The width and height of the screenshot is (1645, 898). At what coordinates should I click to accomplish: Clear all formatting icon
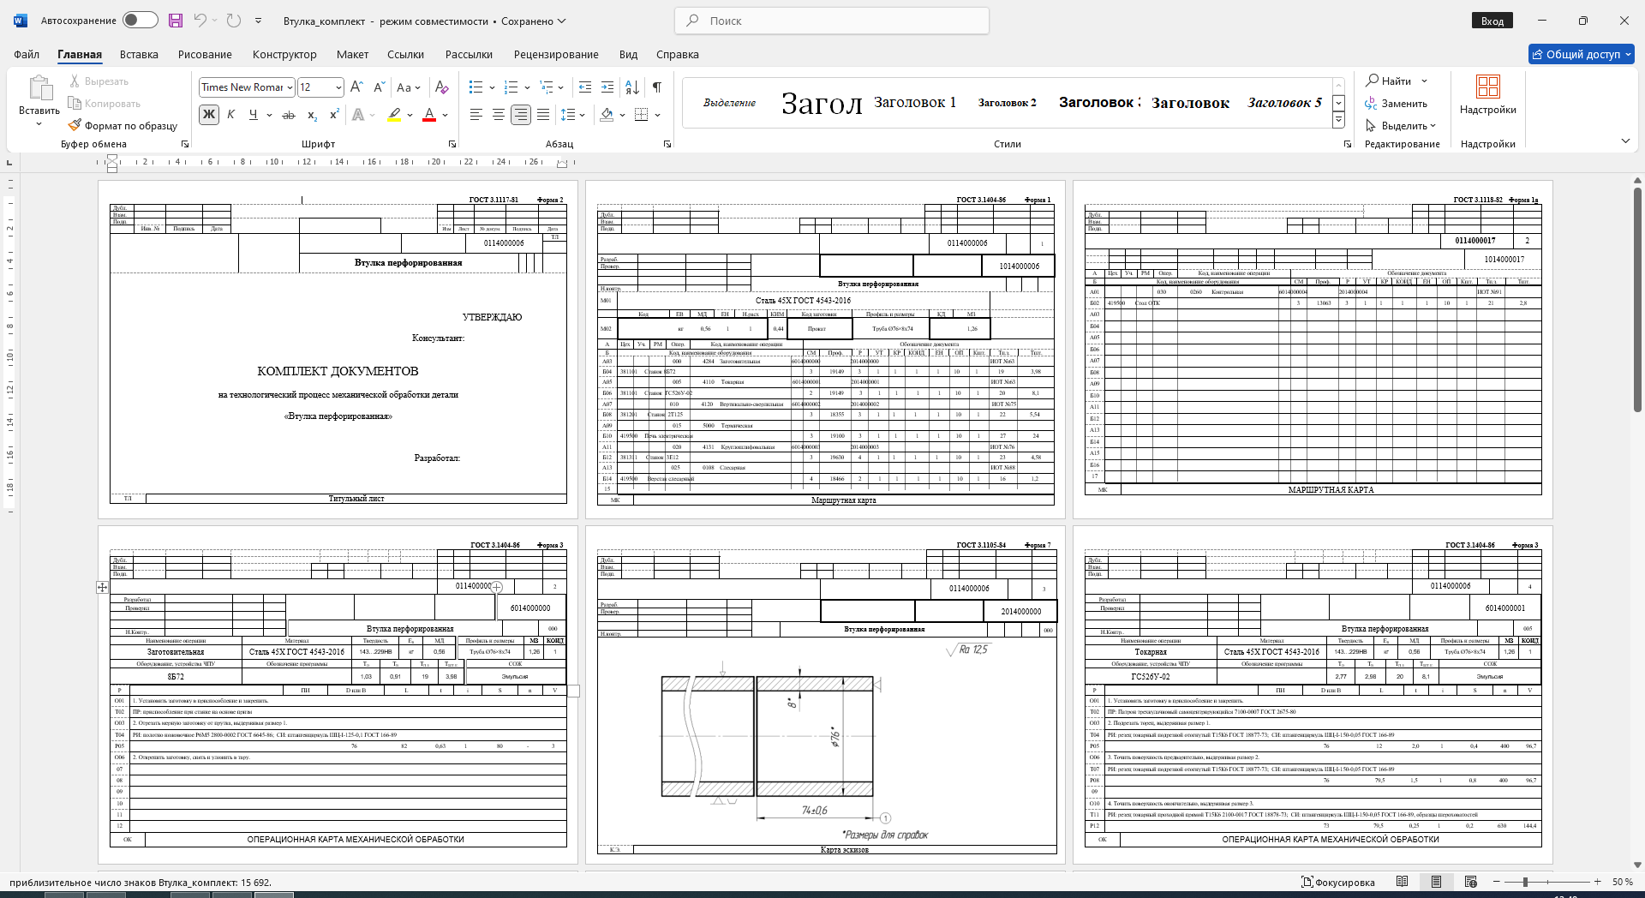point(441,87)
